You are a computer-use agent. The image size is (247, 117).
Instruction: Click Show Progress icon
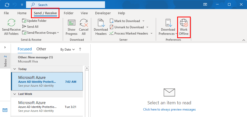click(x=71, y=23)
